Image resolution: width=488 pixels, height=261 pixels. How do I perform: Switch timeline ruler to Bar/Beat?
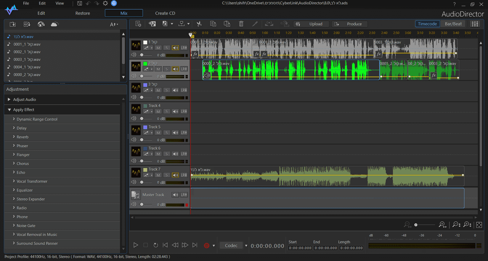point(453,24)
